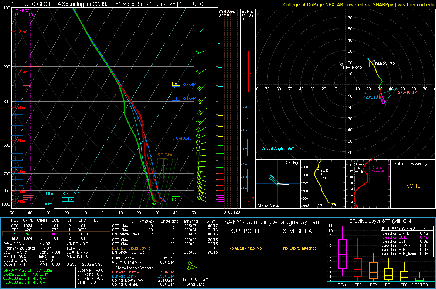
Task: Click the 'Corfidi Upshear =' line
Action: [x=143, y=284]
